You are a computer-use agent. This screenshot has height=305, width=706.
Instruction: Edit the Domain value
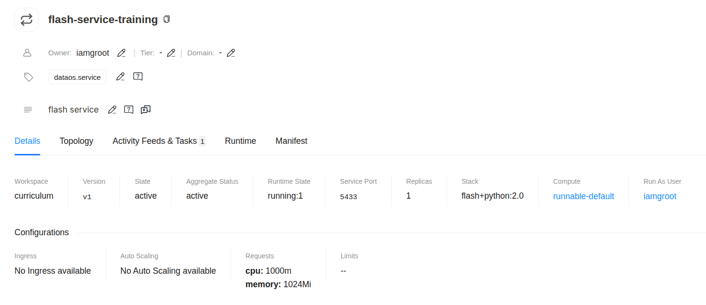(231, 53)
